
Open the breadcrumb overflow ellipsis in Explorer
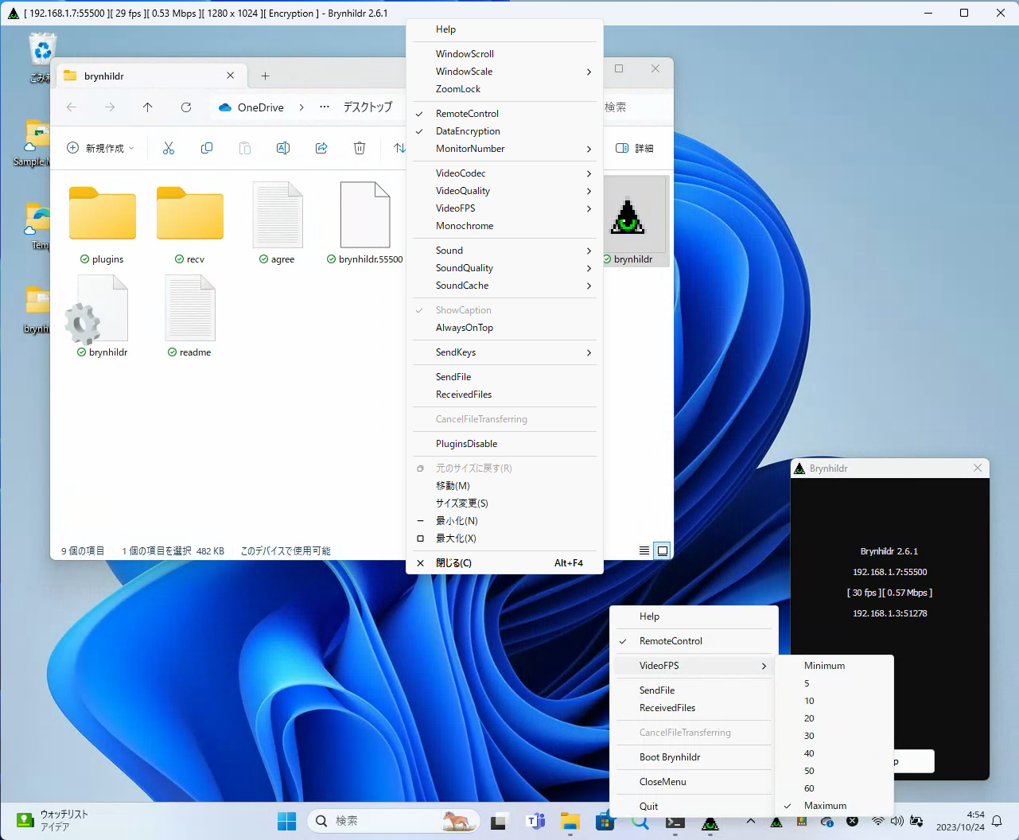[x=325, y=107]
